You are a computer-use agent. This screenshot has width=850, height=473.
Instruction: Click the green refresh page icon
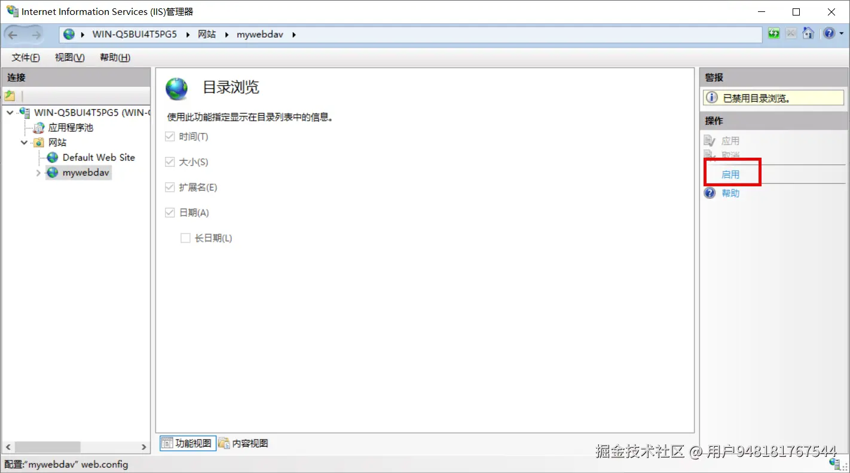click(x=774, y=33)
